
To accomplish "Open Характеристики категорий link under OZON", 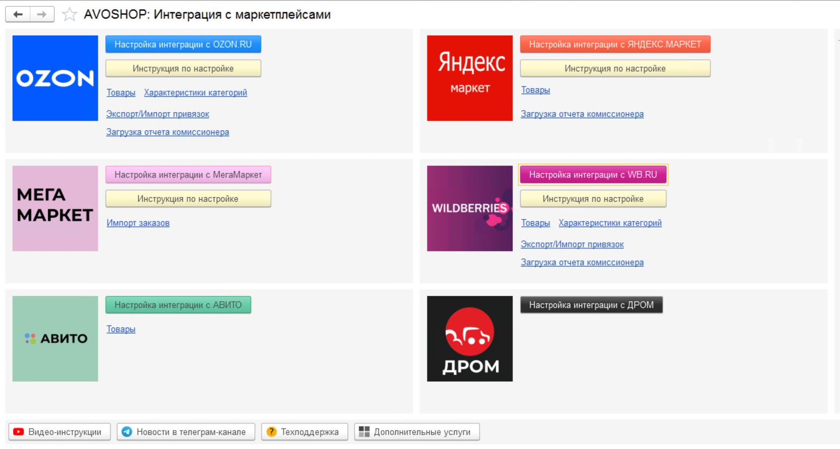I will point(195,93).
